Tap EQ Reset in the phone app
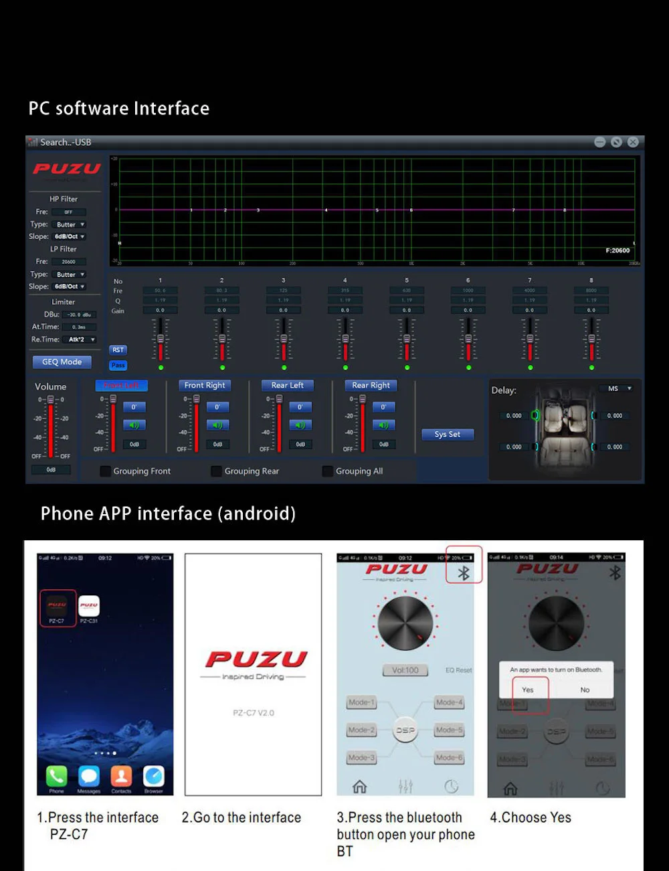Screen dimensions: 669x871 point(459,670)
